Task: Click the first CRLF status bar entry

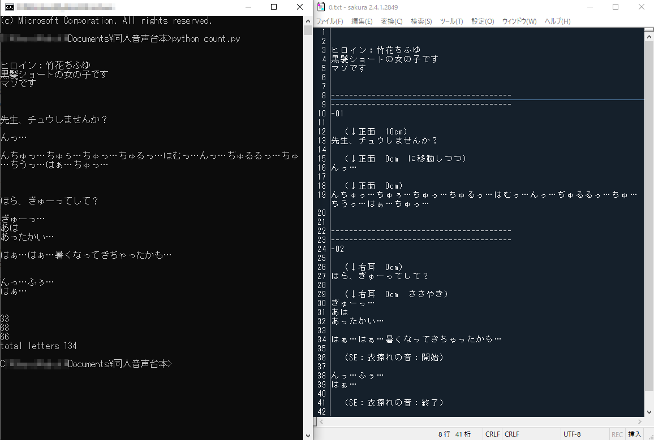Action: pos(493,434)
